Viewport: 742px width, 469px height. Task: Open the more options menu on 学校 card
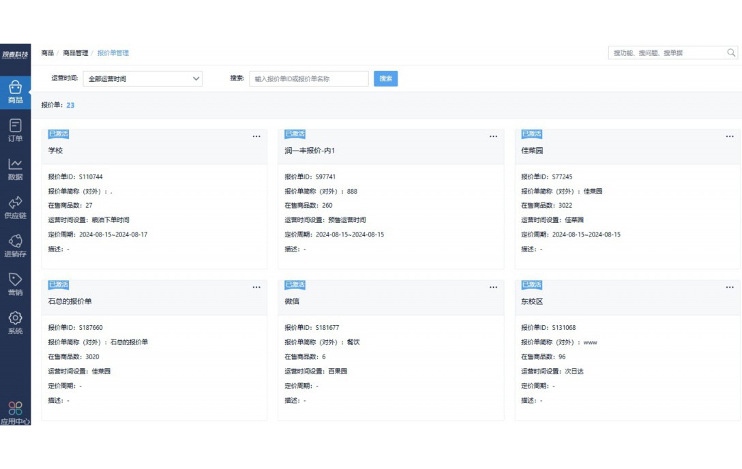tap(256, 136)
